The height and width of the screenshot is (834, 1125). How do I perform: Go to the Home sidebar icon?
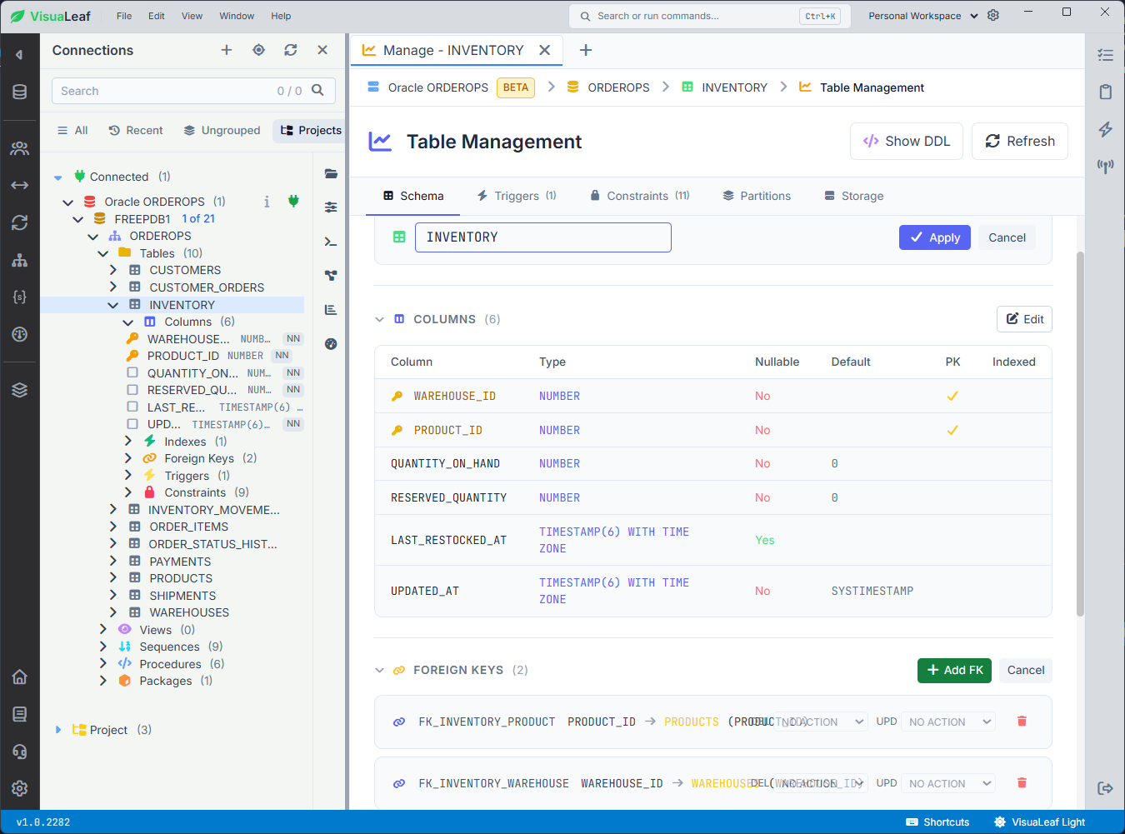pos(19,677)
